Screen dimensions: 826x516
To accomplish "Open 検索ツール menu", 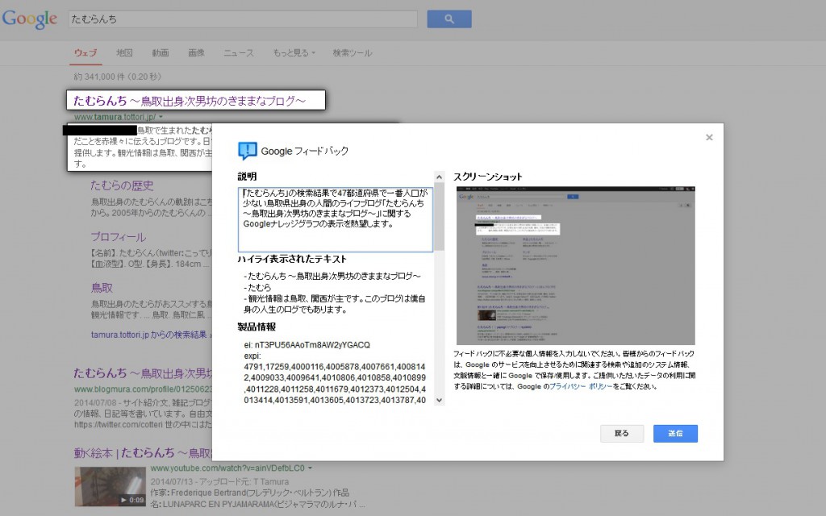I will click(x=352, y=52).
